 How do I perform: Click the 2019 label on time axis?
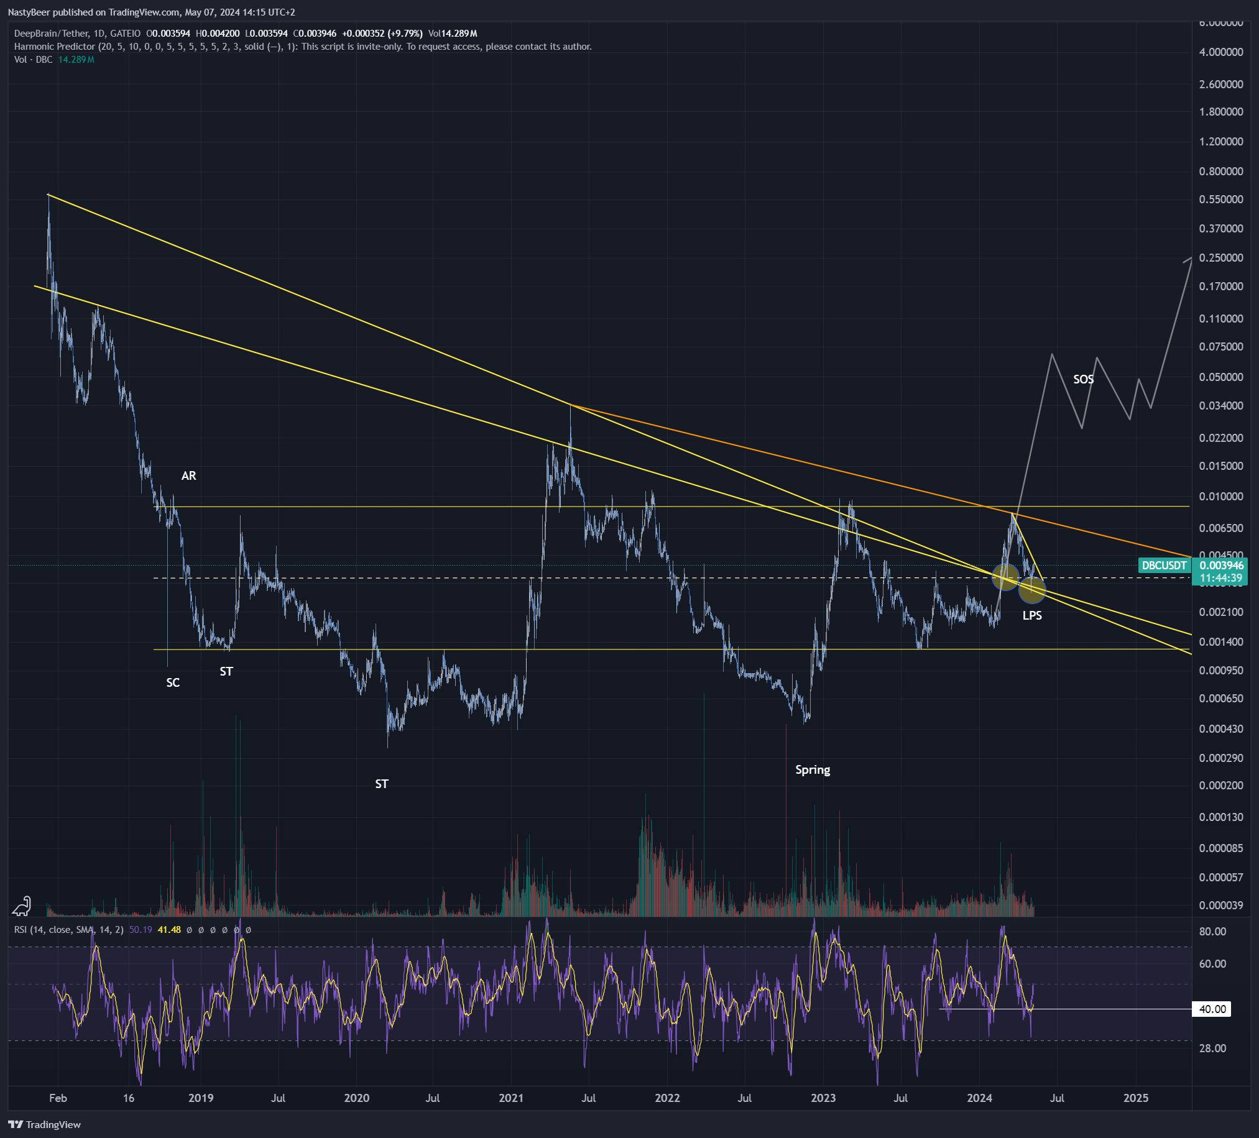coord(200,1098)
